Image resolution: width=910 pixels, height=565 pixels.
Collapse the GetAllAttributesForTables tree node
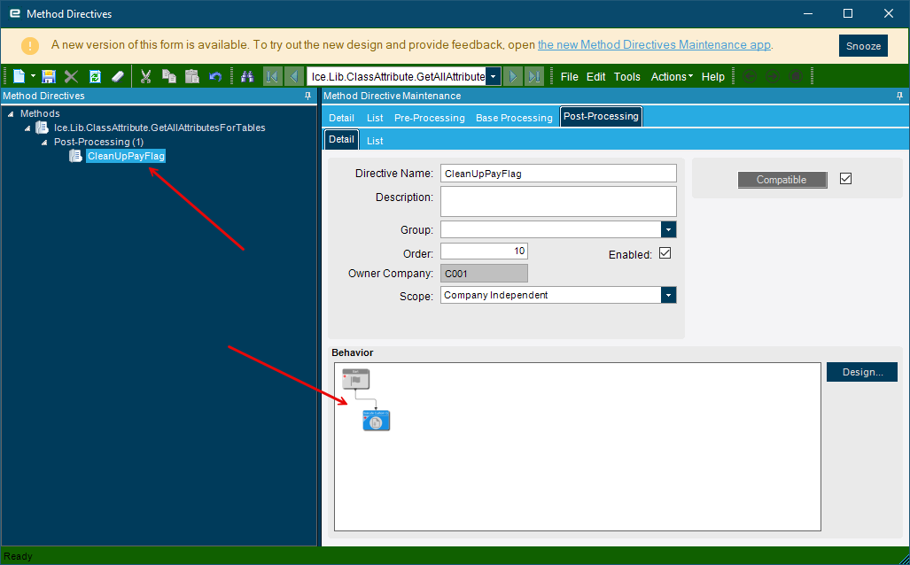pyautogui.click(x=27, y=128)
